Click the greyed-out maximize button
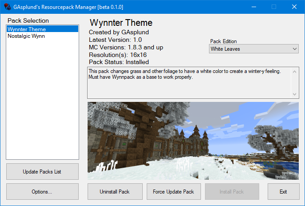 pyautogui.click(x=274, y=7)
